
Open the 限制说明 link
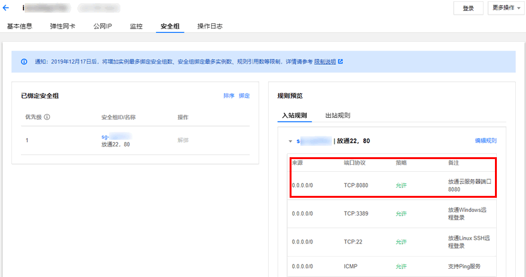point(324,62)
